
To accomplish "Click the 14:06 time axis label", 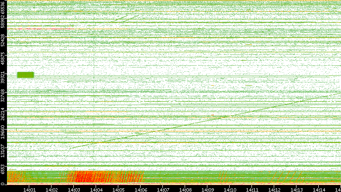I will click(141, 190).
